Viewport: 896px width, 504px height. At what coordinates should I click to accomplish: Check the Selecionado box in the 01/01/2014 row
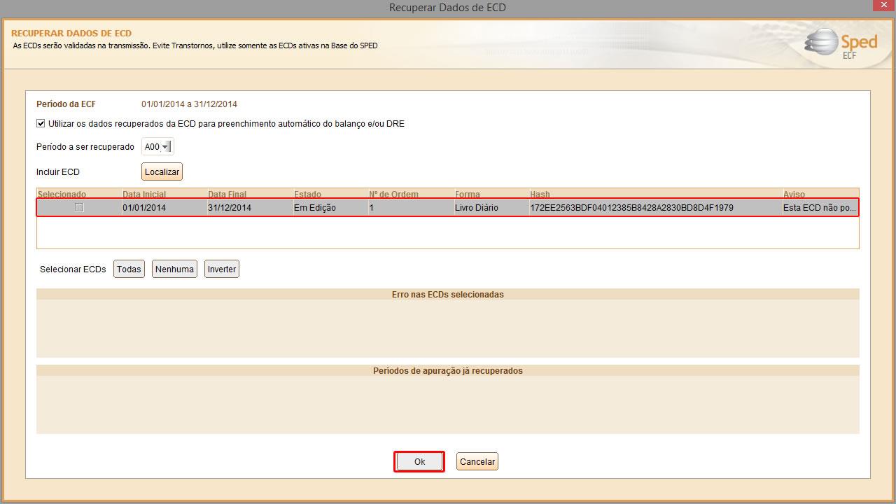coord(79,207)
